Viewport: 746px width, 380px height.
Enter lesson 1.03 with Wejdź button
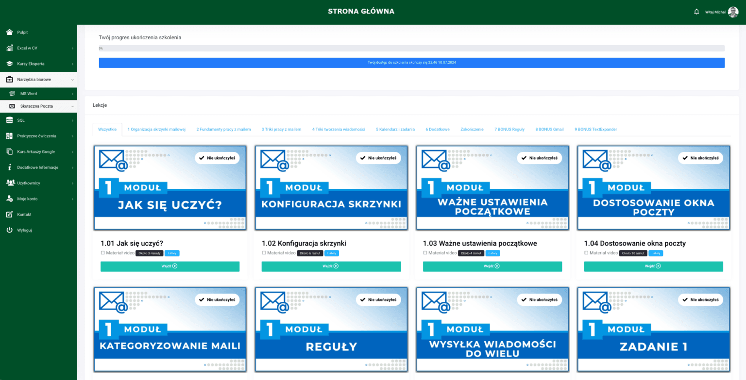coord(492,266)
